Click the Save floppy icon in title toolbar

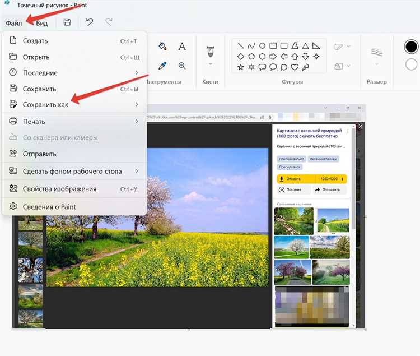67,22
